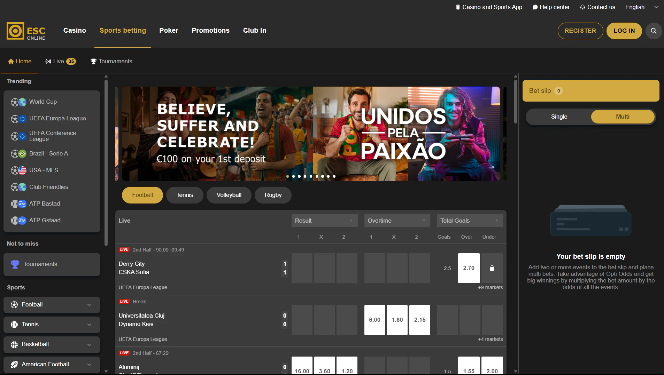
Task: Click the last banner carousel dot
Action: pos(334,177)
